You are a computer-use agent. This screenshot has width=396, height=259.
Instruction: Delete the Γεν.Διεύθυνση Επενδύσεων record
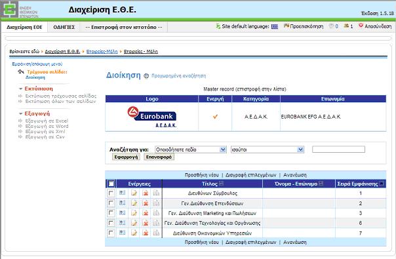point(145,203)
